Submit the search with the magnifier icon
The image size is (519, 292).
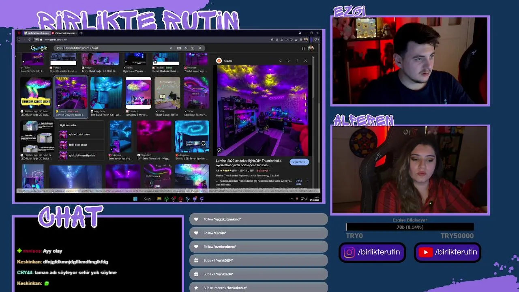tap(200, 48)
